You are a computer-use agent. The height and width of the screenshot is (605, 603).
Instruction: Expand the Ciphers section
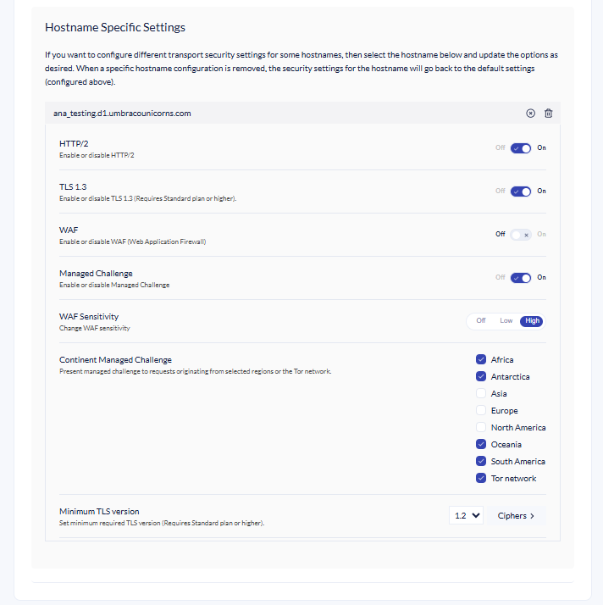516,516
